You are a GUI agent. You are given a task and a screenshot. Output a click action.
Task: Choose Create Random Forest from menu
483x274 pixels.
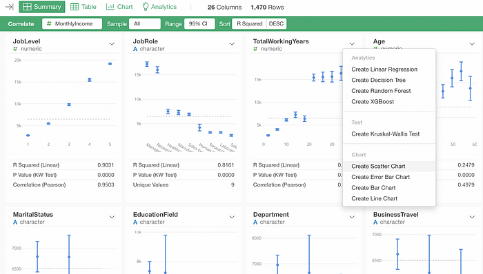click(x=389, y=91)
